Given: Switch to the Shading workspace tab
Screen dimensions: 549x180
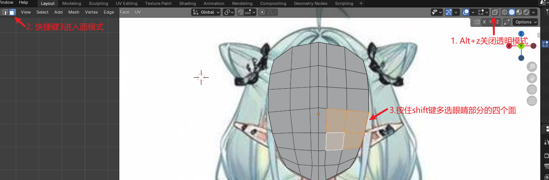Looking at the screenshot, I should coord(187,3).
